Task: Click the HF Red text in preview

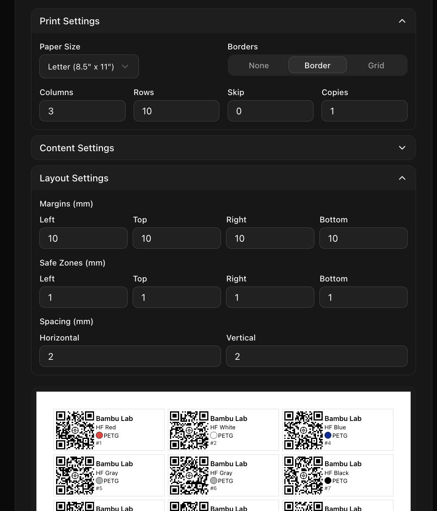Action: coord(106,427)
